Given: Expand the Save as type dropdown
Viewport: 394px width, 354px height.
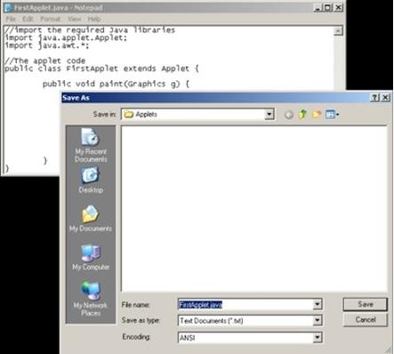Looking at the screenshot, I should tap(318, 320).
